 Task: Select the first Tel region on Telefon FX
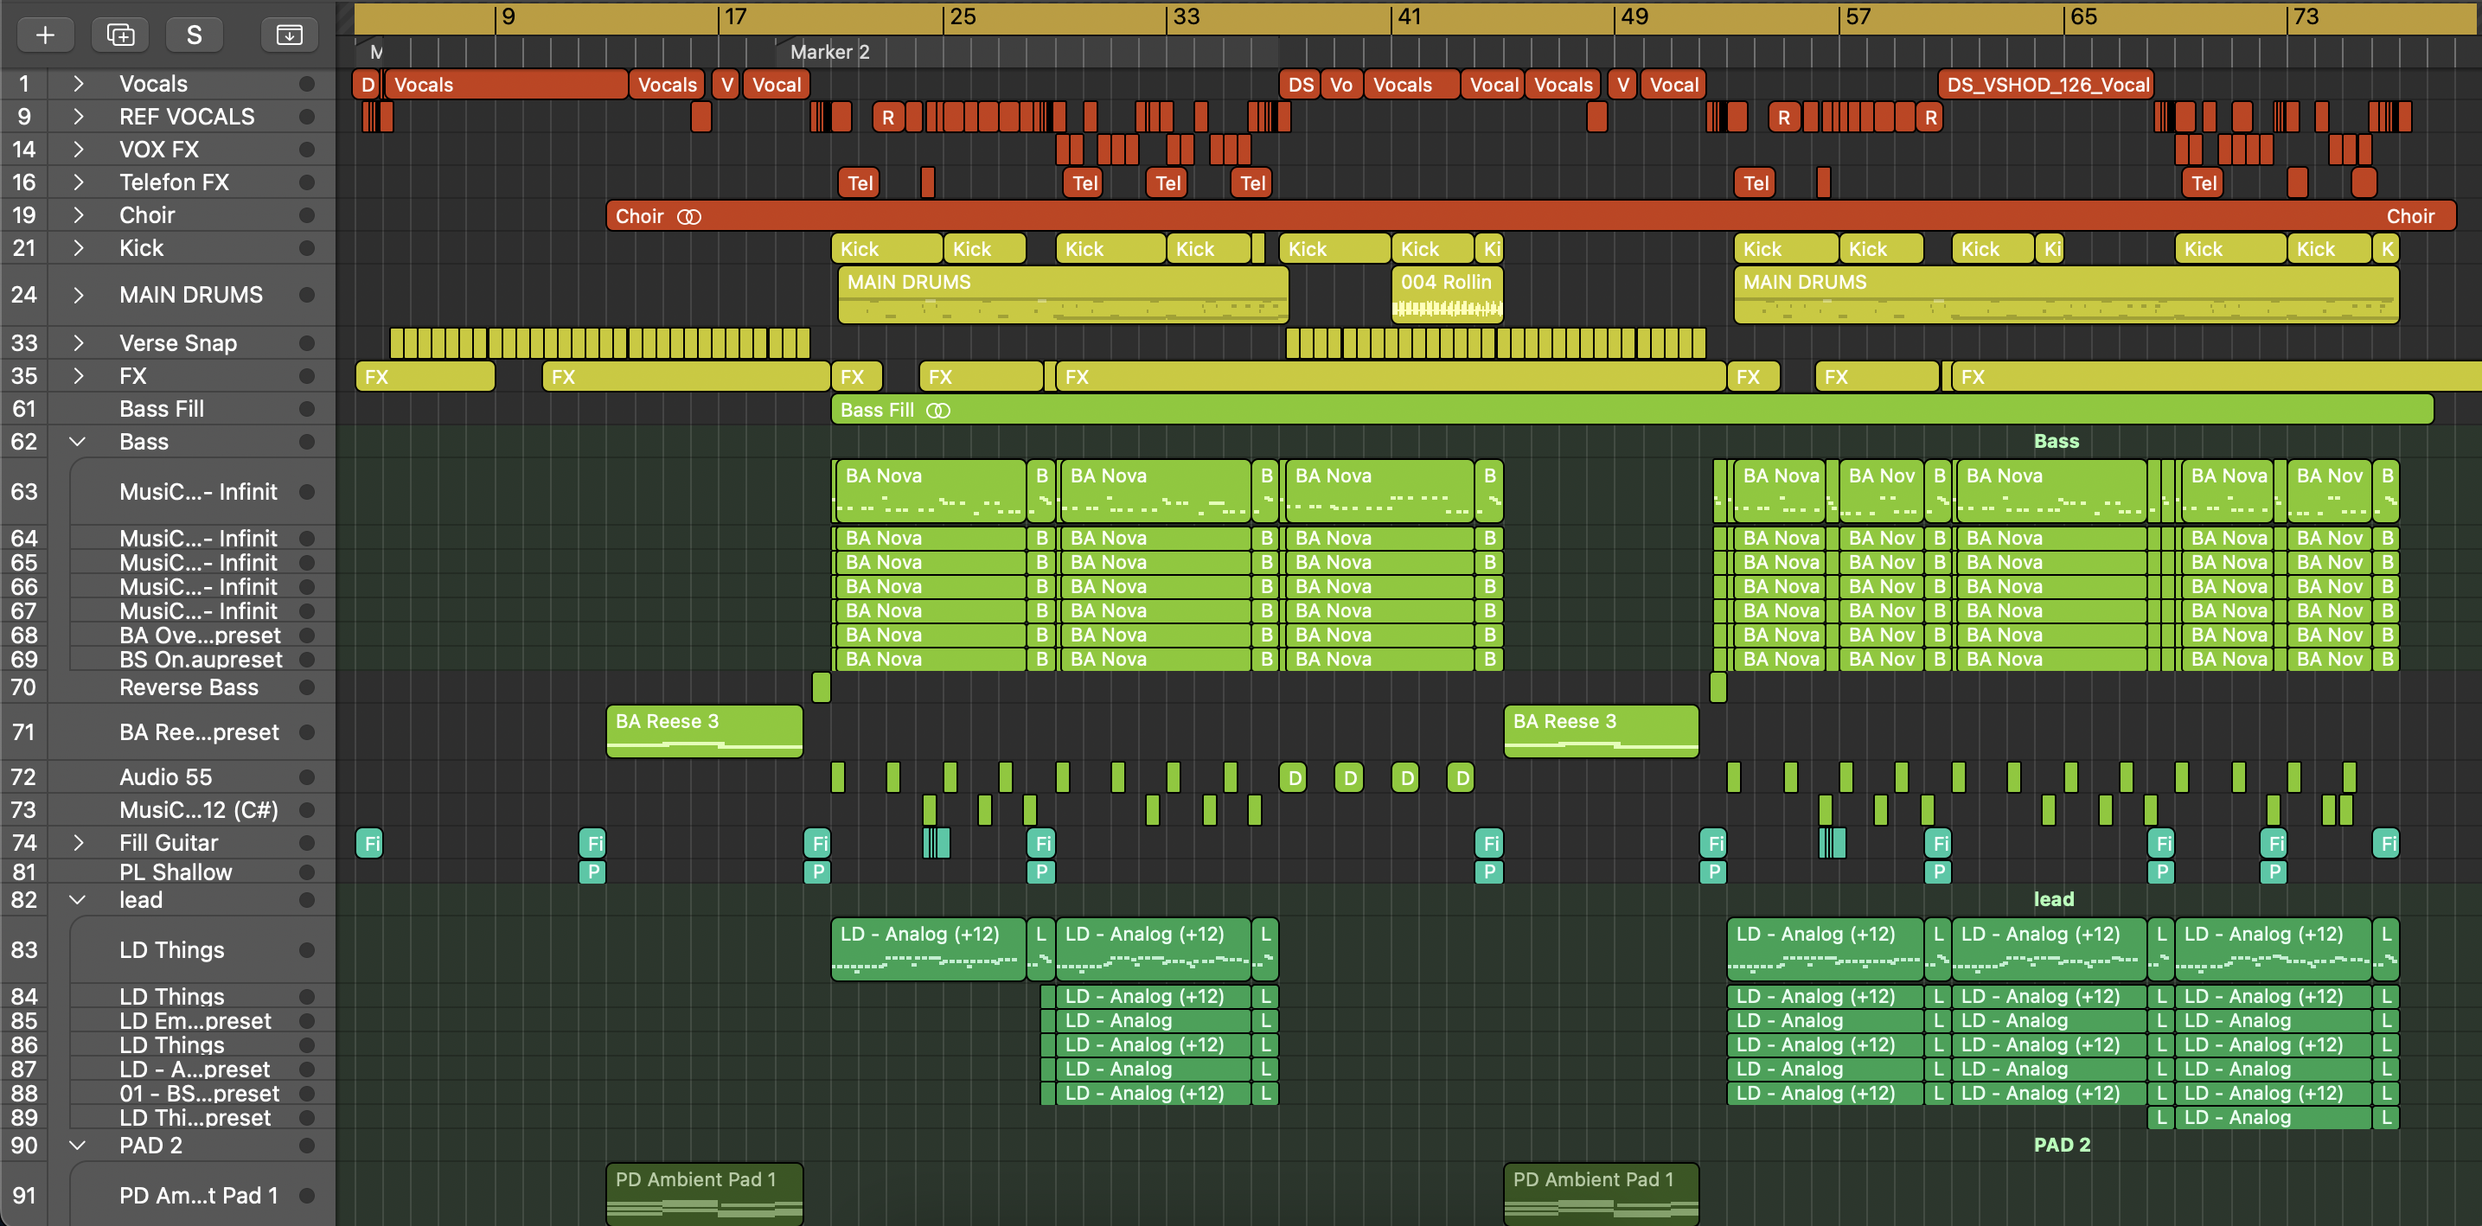coord(860,183)
